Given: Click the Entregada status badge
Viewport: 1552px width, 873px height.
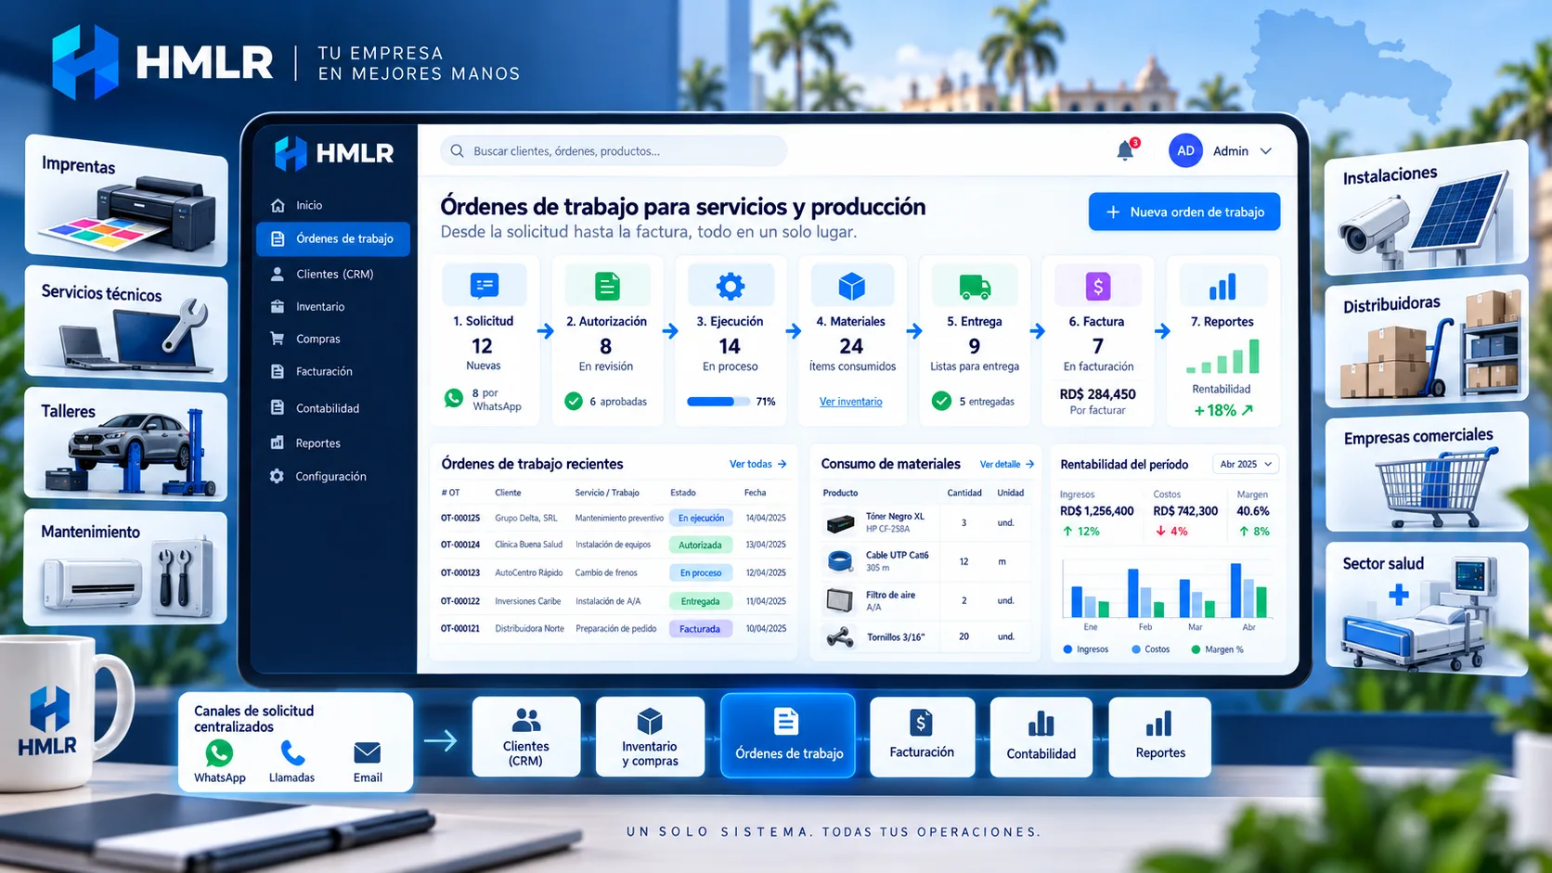Looking at the screenshot, I should point(700,601).
